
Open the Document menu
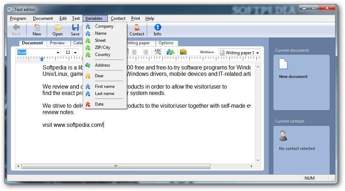pos(43,18)
